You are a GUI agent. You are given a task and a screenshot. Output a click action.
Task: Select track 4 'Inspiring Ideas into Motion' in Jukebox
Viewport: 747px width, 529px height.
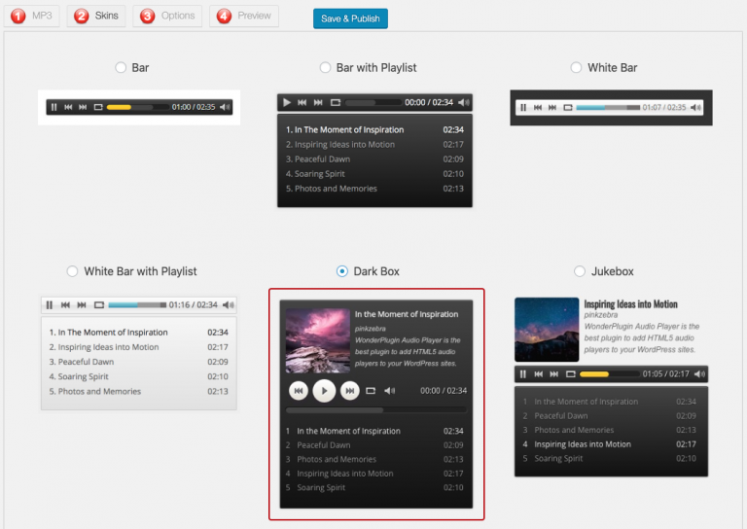(x=610, y=444)
